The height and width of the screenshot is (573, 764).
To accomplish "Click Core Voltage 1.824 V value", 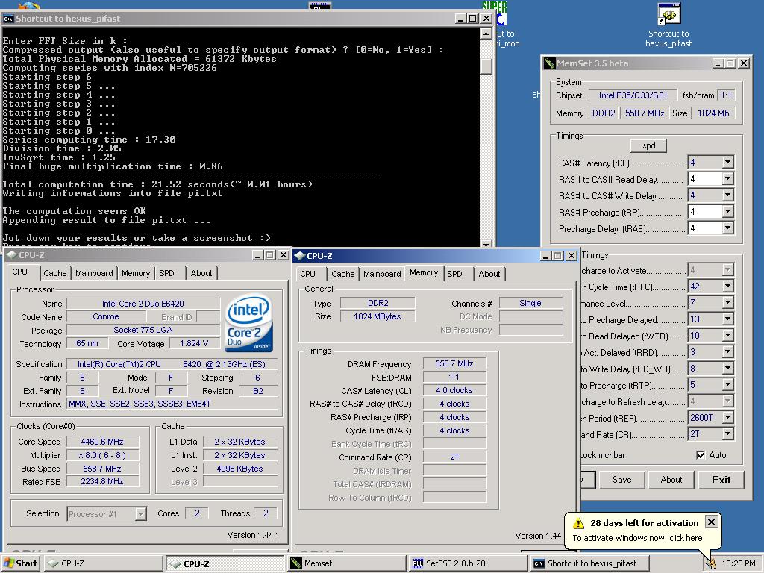I will [194, 343].
